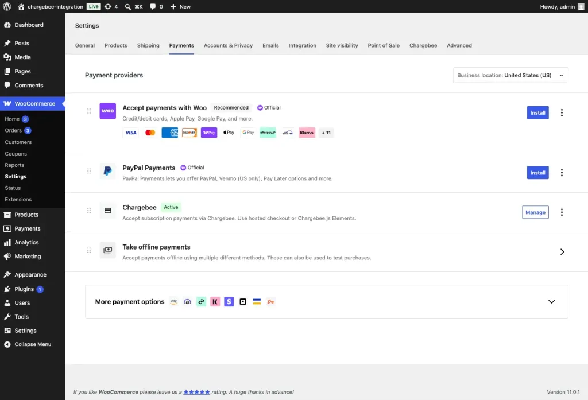Open the Advanced tab

coord(459,45)
